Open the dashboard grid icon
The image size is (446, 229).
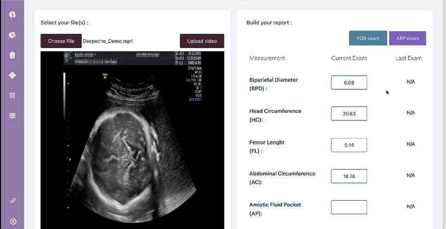pos(12,95)
